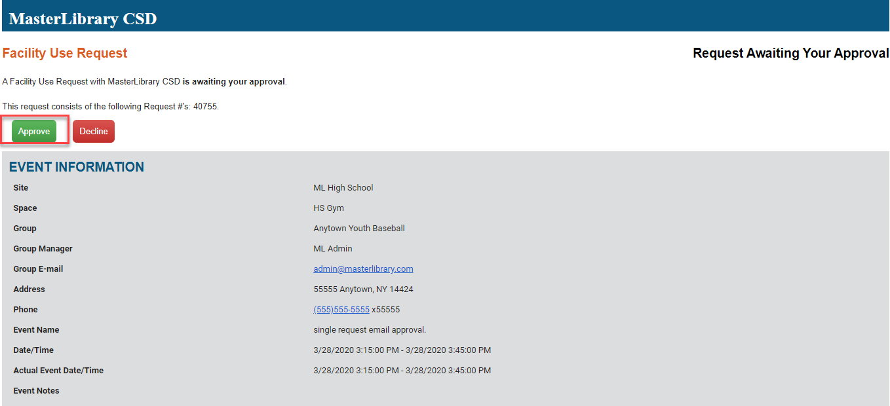Click the Actual Event Date/Time row's value
The width and height of the screenshot is (890, 406).
pyautogui.click(x=402, y=371)
